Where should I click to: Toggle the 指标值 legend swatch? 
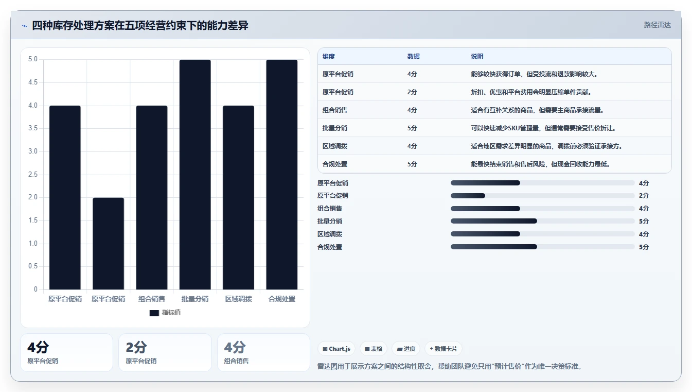[154, 313]
